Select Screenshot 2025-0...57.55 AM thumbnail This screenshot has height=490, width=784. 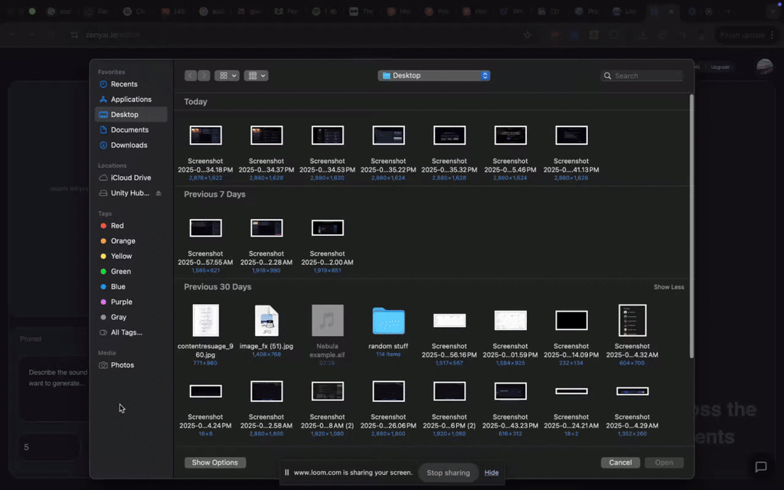click(x=205, y=228)
